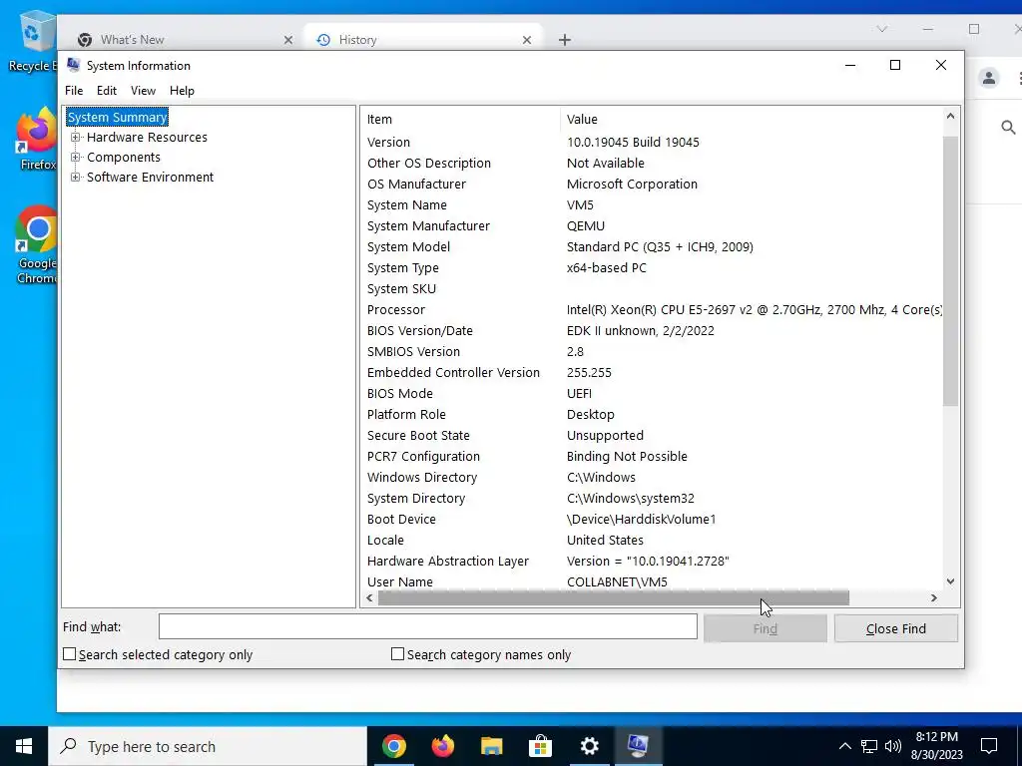Launch Firefox from the taskbar
The width and height of the screenshot is (1022, 766).
coord(442,746)
